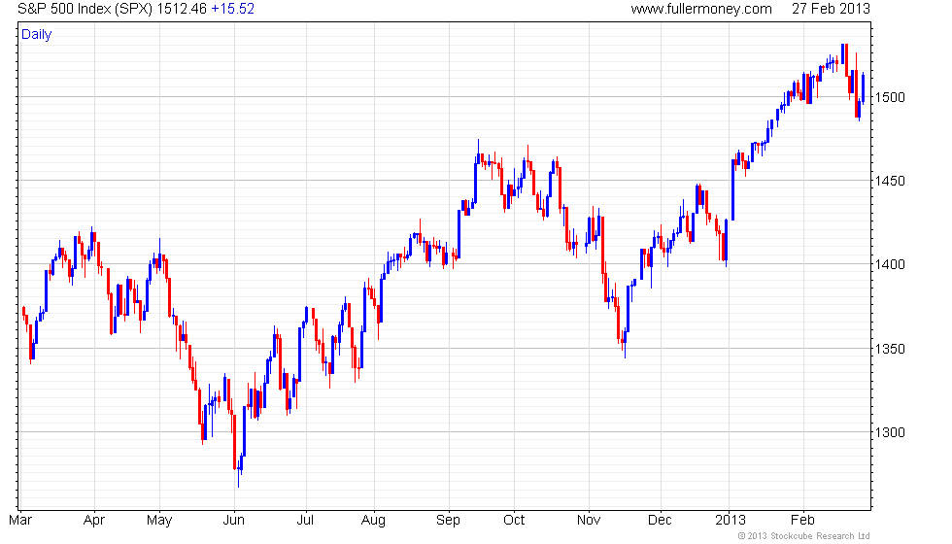The height and width of the screenshot is (544, 952).
Task: Click the Stockcube Research Ltd copyright
Action: (803, 536)
